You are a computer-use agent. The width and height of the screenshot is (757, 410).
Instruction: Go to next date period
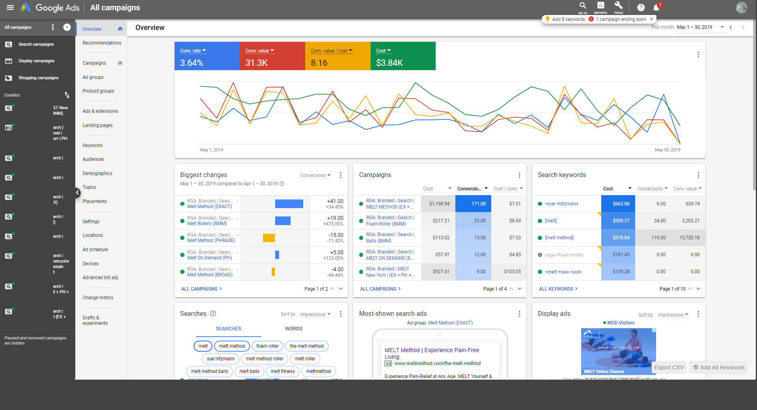click(x=743, y=27)
